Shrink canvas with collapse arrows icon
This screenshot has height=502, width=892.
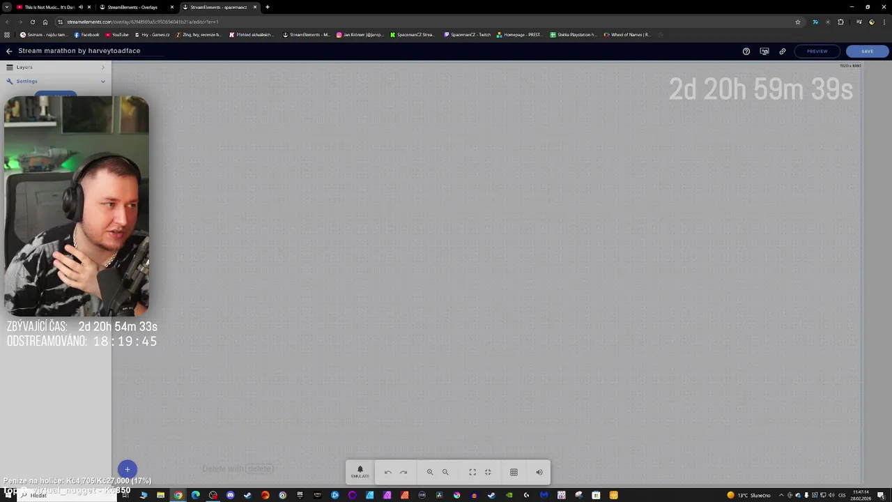tap(488, 472)
